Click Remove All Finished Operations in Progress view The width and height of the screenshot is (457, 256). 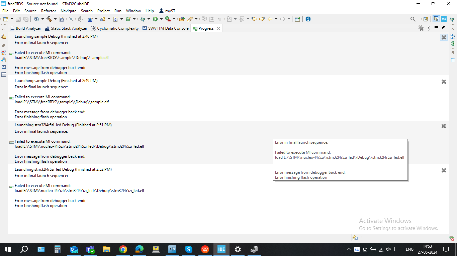tap(421, 28)
